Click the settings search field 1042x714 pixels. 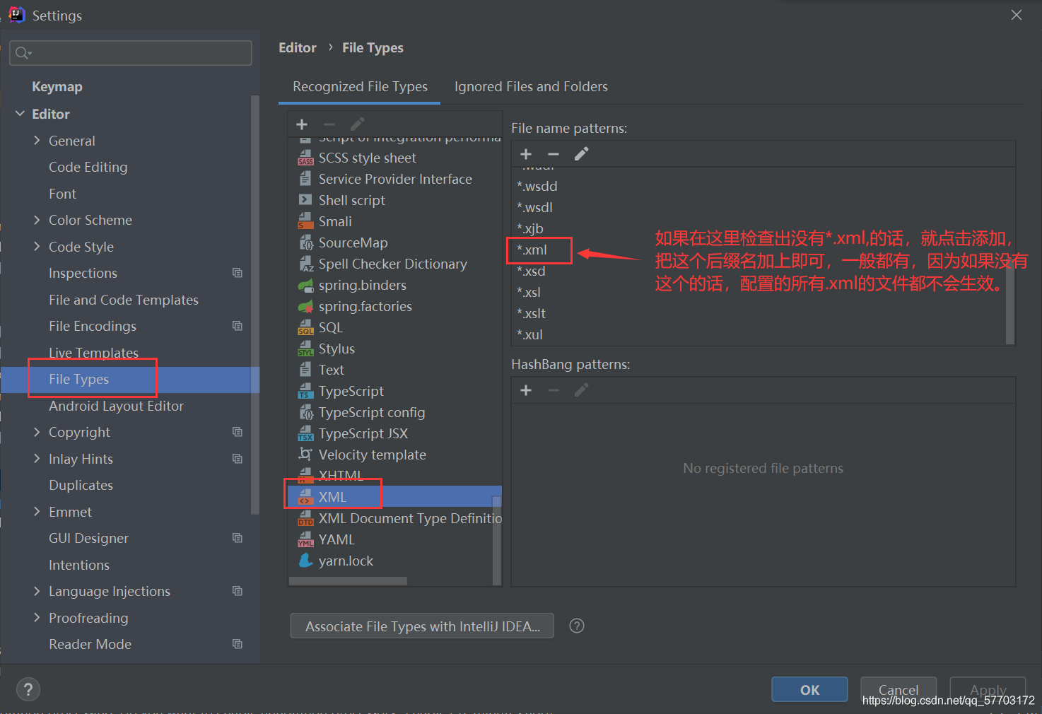(131, 53)
